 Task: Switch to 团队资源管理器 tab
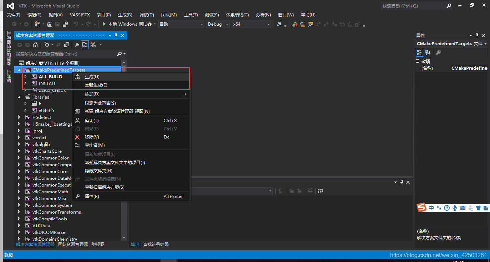tap(73, 245)
